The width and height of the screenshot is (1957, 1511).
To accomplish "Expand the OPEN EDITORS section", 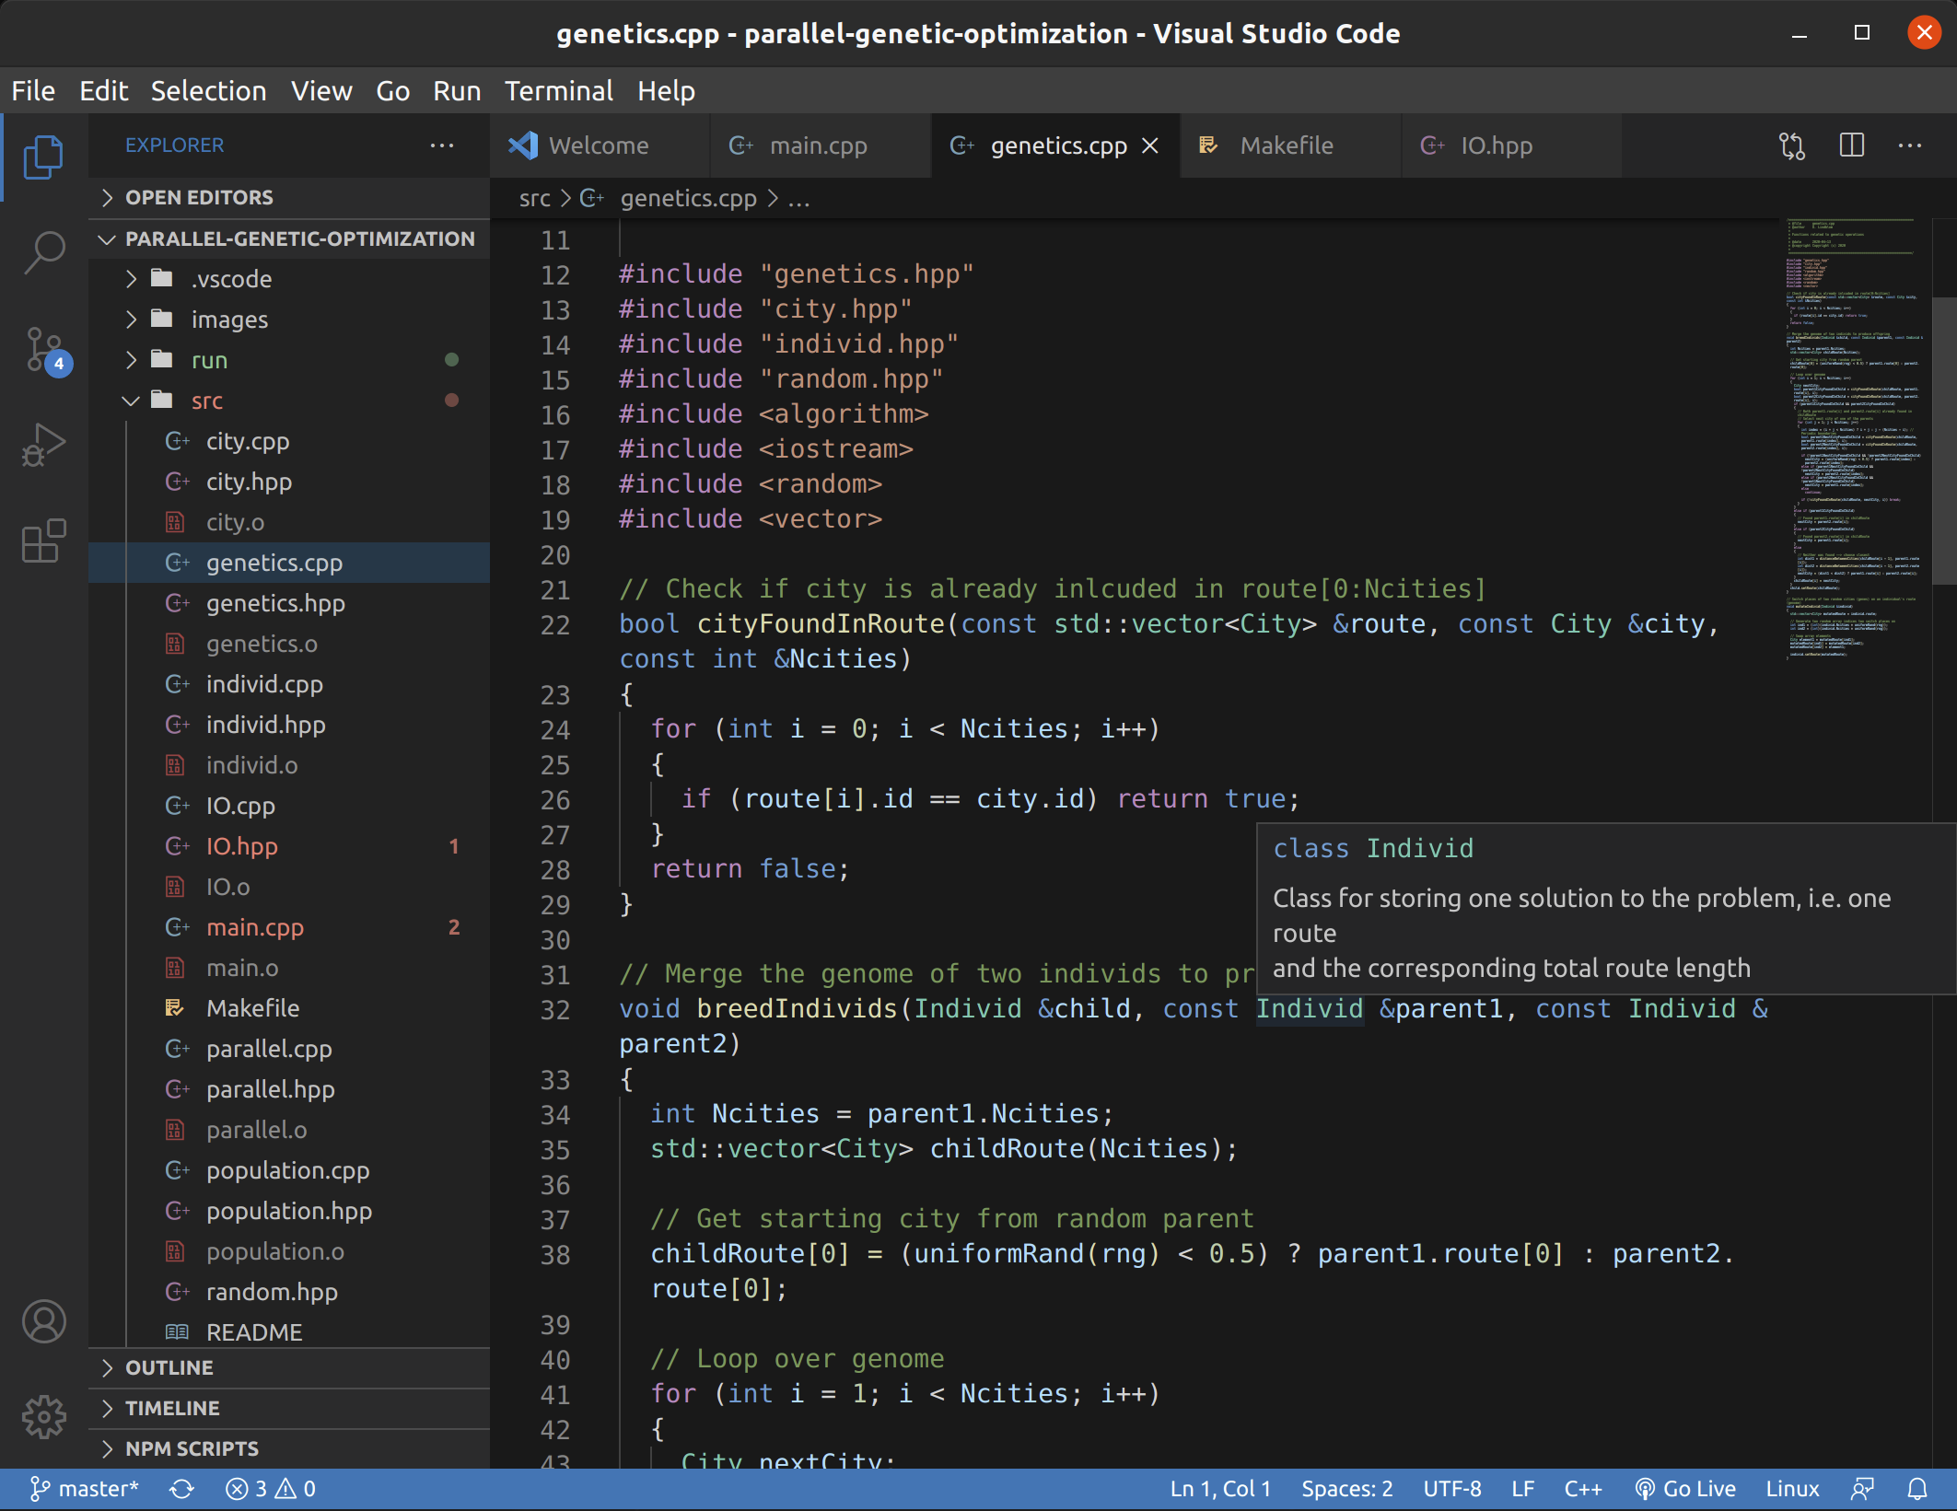I will (x=199, y=197).
